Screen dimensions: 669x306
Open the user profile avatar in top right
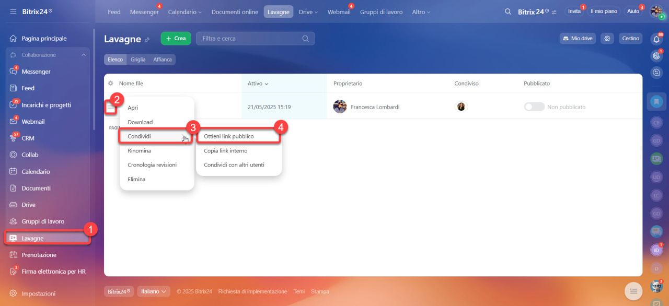(x=656, y=11)
